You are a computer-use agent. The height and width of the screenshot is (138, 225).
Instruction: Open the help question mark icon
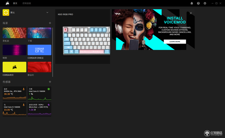coord(198,3)
